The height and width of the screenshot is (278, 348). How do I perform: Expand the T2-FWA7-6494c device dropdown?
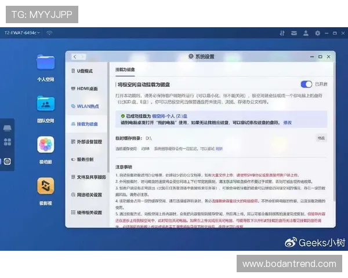point(22,33)
